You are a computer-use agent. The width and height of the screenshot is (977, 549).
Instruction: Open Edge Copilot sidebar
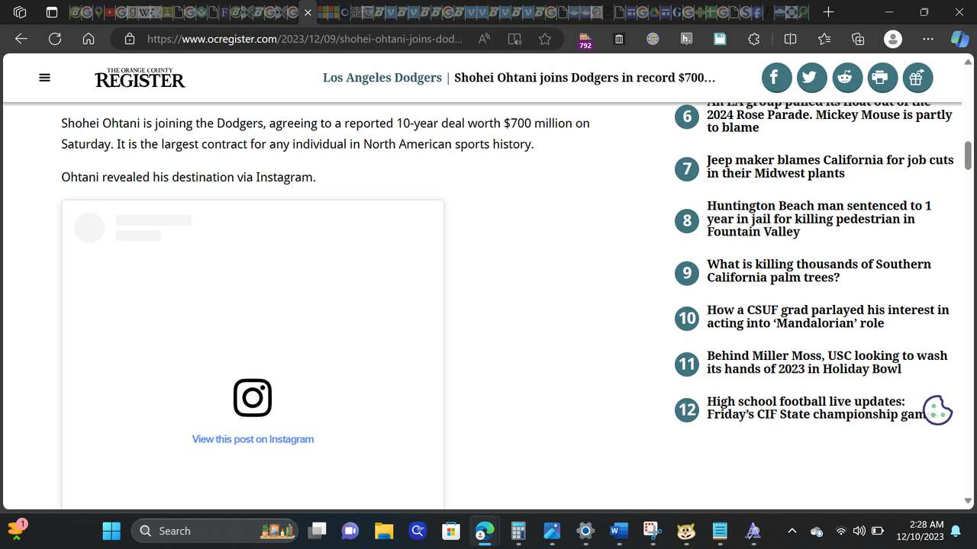959,40
